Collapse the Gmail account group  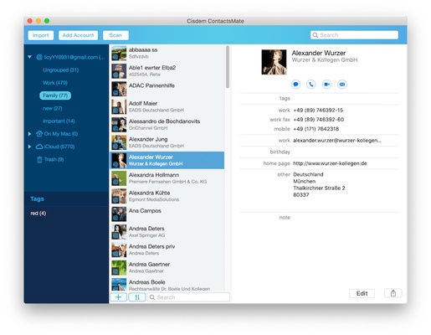coord(29,57)
